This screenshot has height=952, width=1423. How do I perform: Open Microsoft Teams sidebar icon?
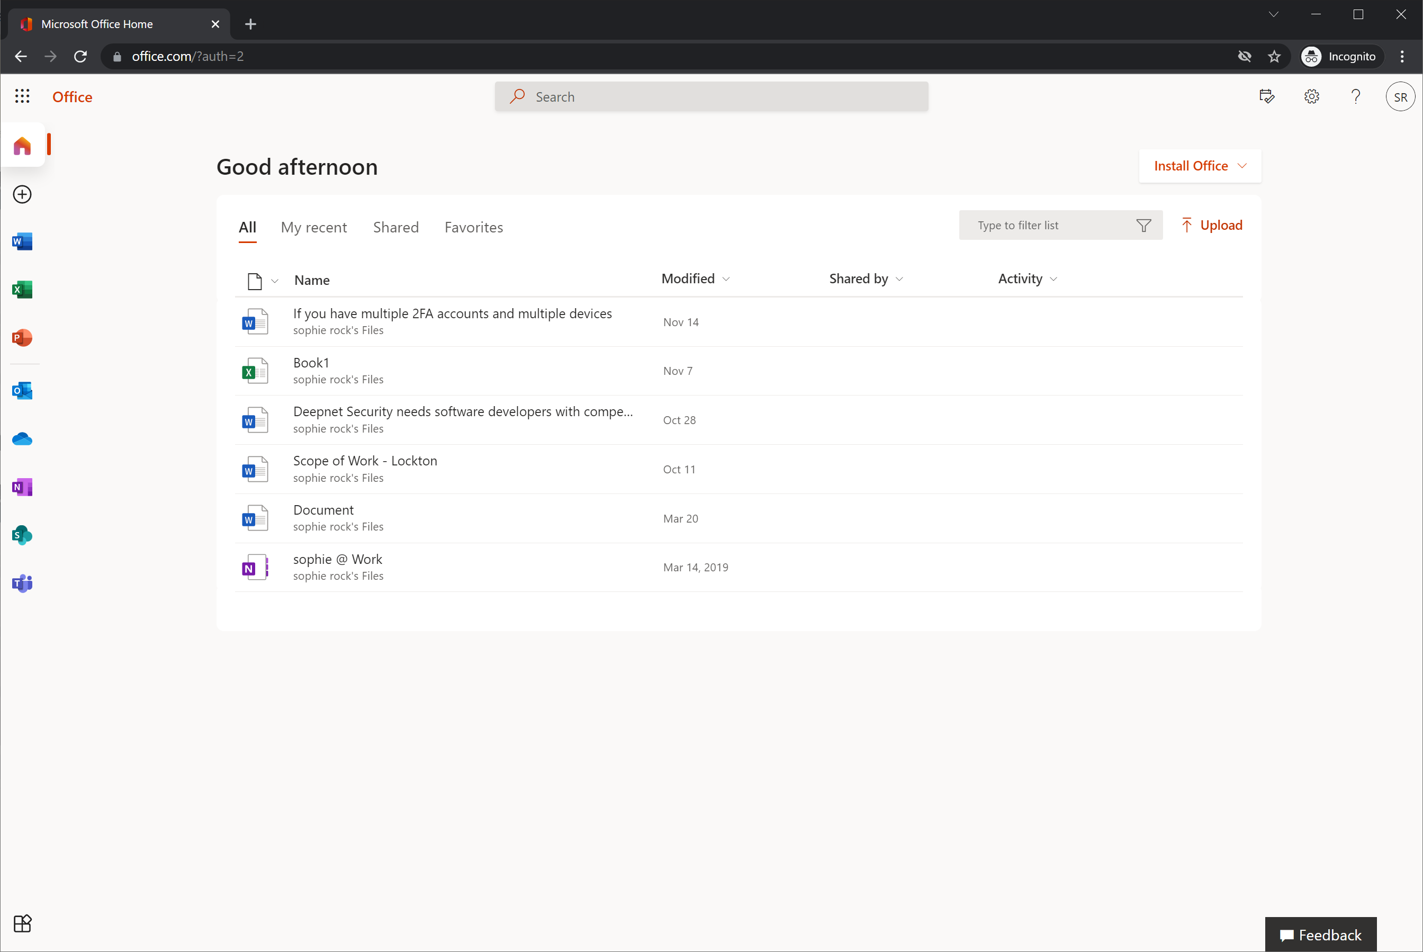22,583
